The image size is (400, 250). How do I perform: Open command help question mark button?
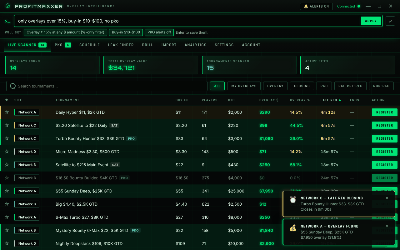click(390, 21)
